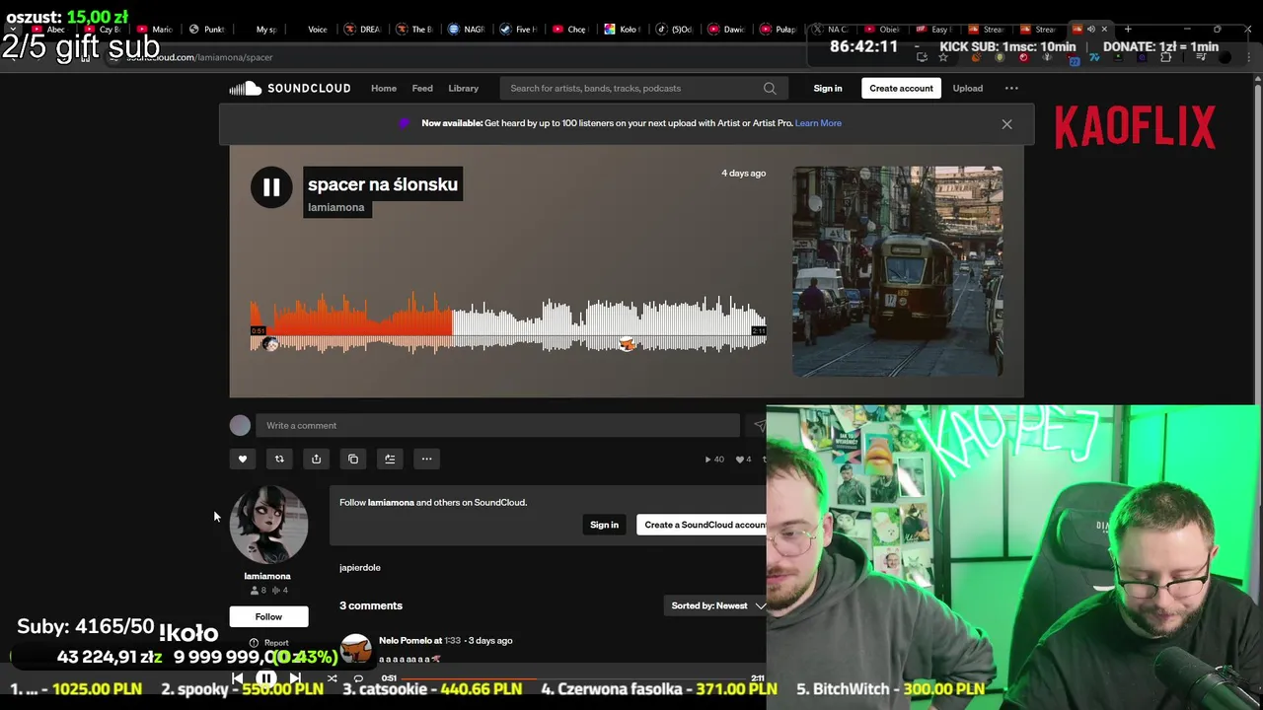Switch to the Easy I browser tab
The image size is (1263, 710).
934,30
